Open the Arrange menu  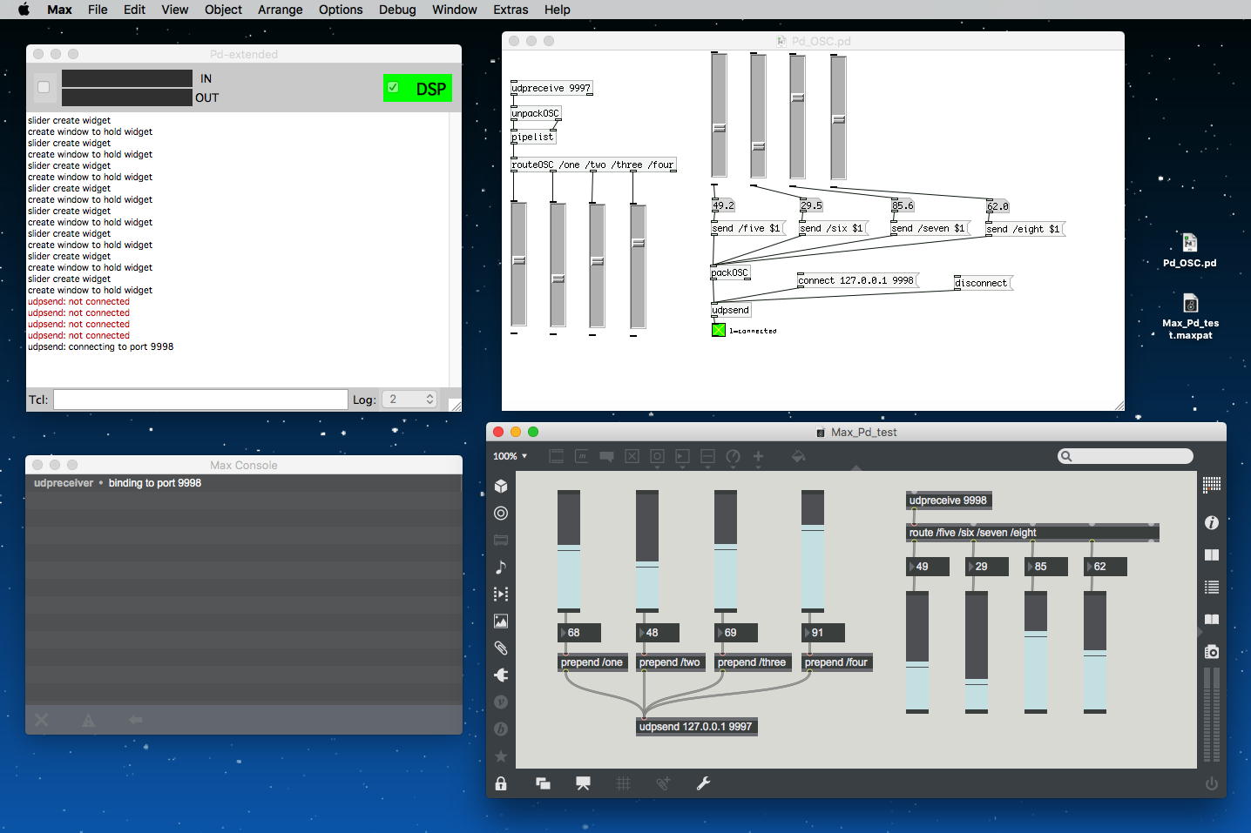(281, 10)
